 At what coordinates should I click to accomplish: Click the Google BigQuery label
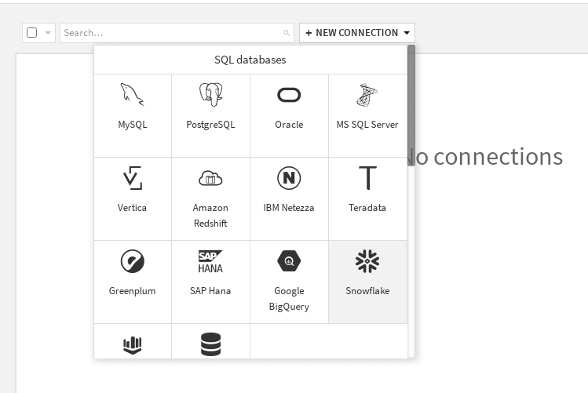click(289, 299)
